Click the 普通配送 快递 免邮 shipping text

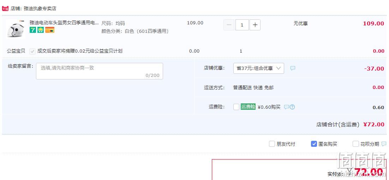[253, 88]
